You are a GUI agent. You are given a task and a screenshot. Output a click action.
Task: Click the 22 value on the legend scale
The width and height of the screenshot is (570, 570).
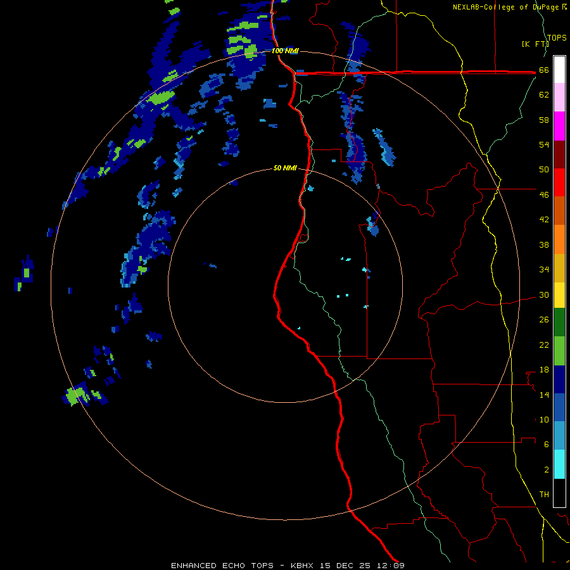pyautogui.click(x=544, y=345)
